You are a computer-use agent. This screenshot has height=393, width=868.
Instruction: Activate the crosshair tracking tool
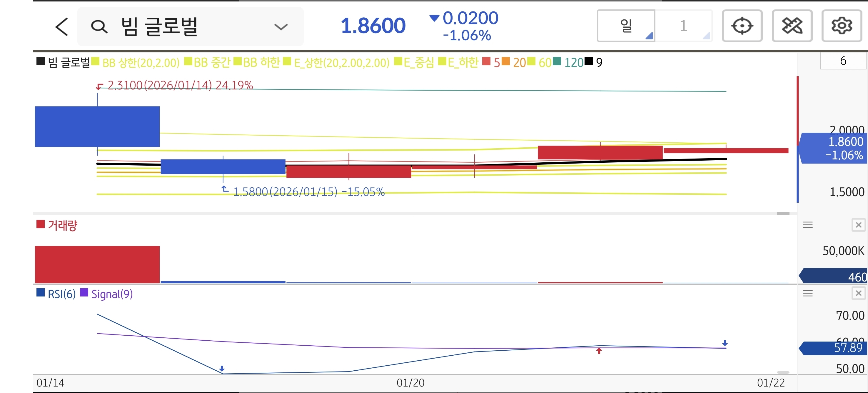tap(742, 26)
